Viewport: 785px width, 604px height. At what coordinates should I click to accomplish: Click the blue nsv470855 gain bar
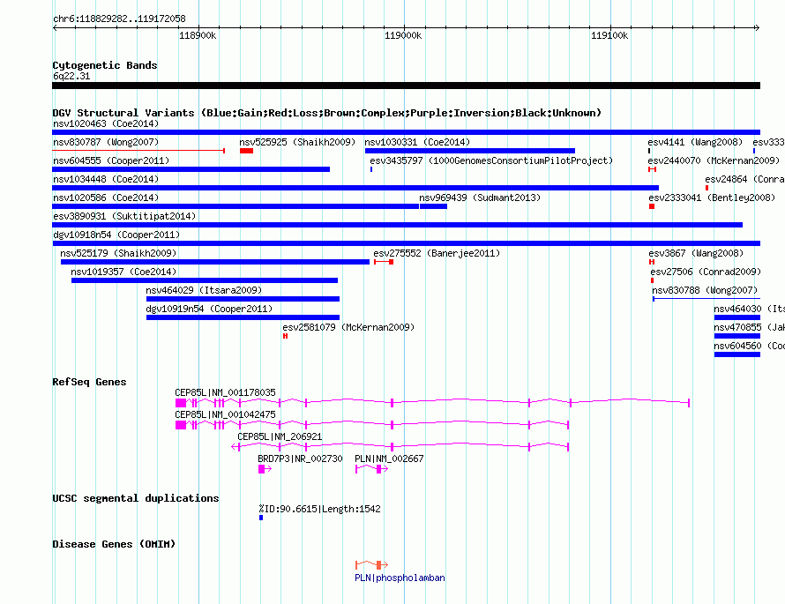click(737, 336)
